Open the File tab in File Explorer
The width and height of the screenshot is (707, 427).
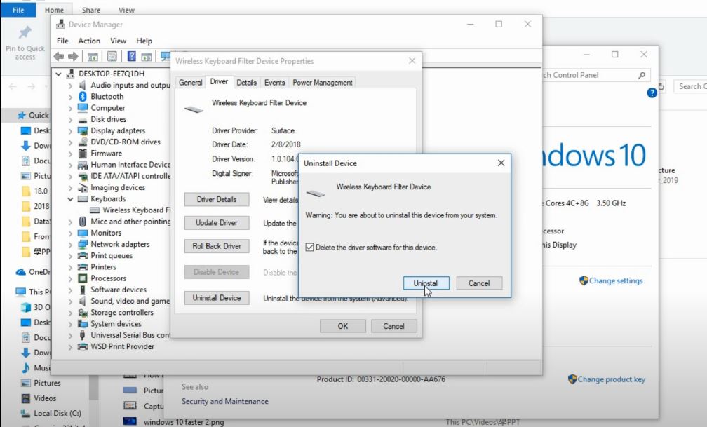point(18,10)
